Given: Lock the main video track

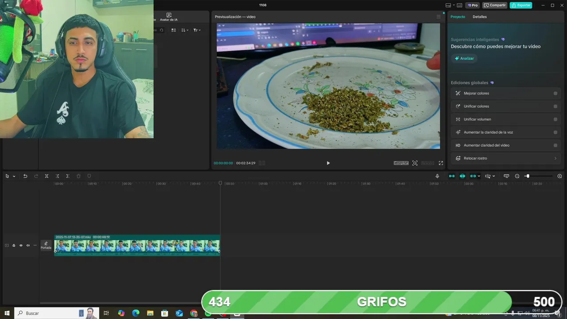Looking at the screenshot, I should coord(14,245).
